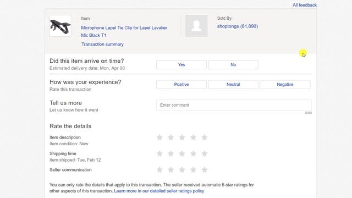The width and height of the screenshot is (352, 198).
Task: Give Shipping time two stars
Action: (x=171, y=153)
